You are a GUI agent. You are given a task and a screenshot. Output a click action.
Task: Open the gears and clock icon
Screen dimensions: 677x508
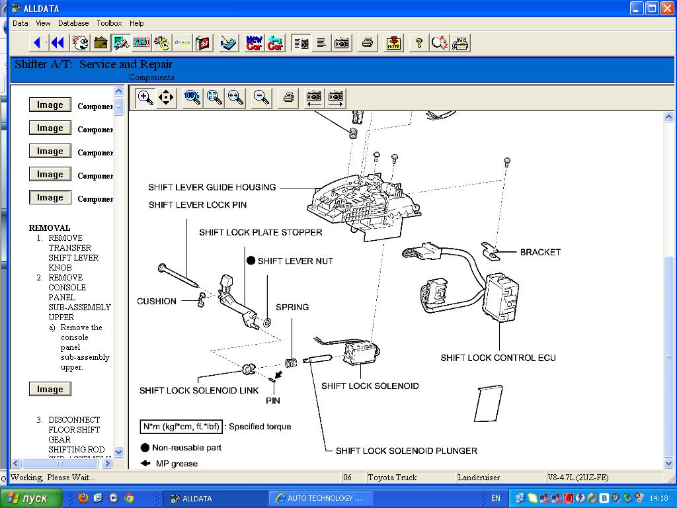click(x=162, y=43)
